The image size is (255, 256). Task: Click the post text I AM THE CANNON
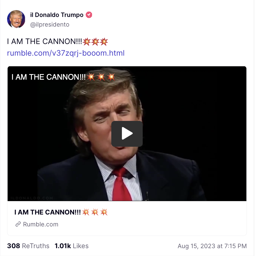45,41
